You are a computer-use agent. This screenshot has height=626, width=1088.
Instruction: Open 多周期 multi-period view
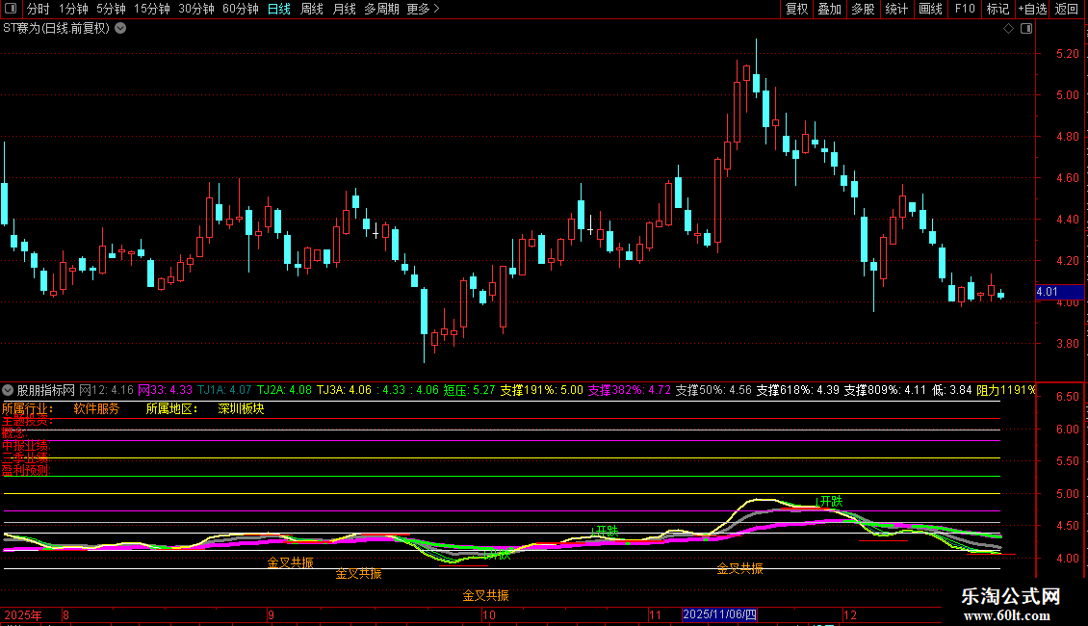[x=381, y=9]
